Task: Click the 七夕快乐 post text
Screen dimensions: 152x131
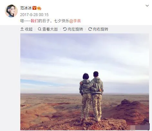Action: 62,21
